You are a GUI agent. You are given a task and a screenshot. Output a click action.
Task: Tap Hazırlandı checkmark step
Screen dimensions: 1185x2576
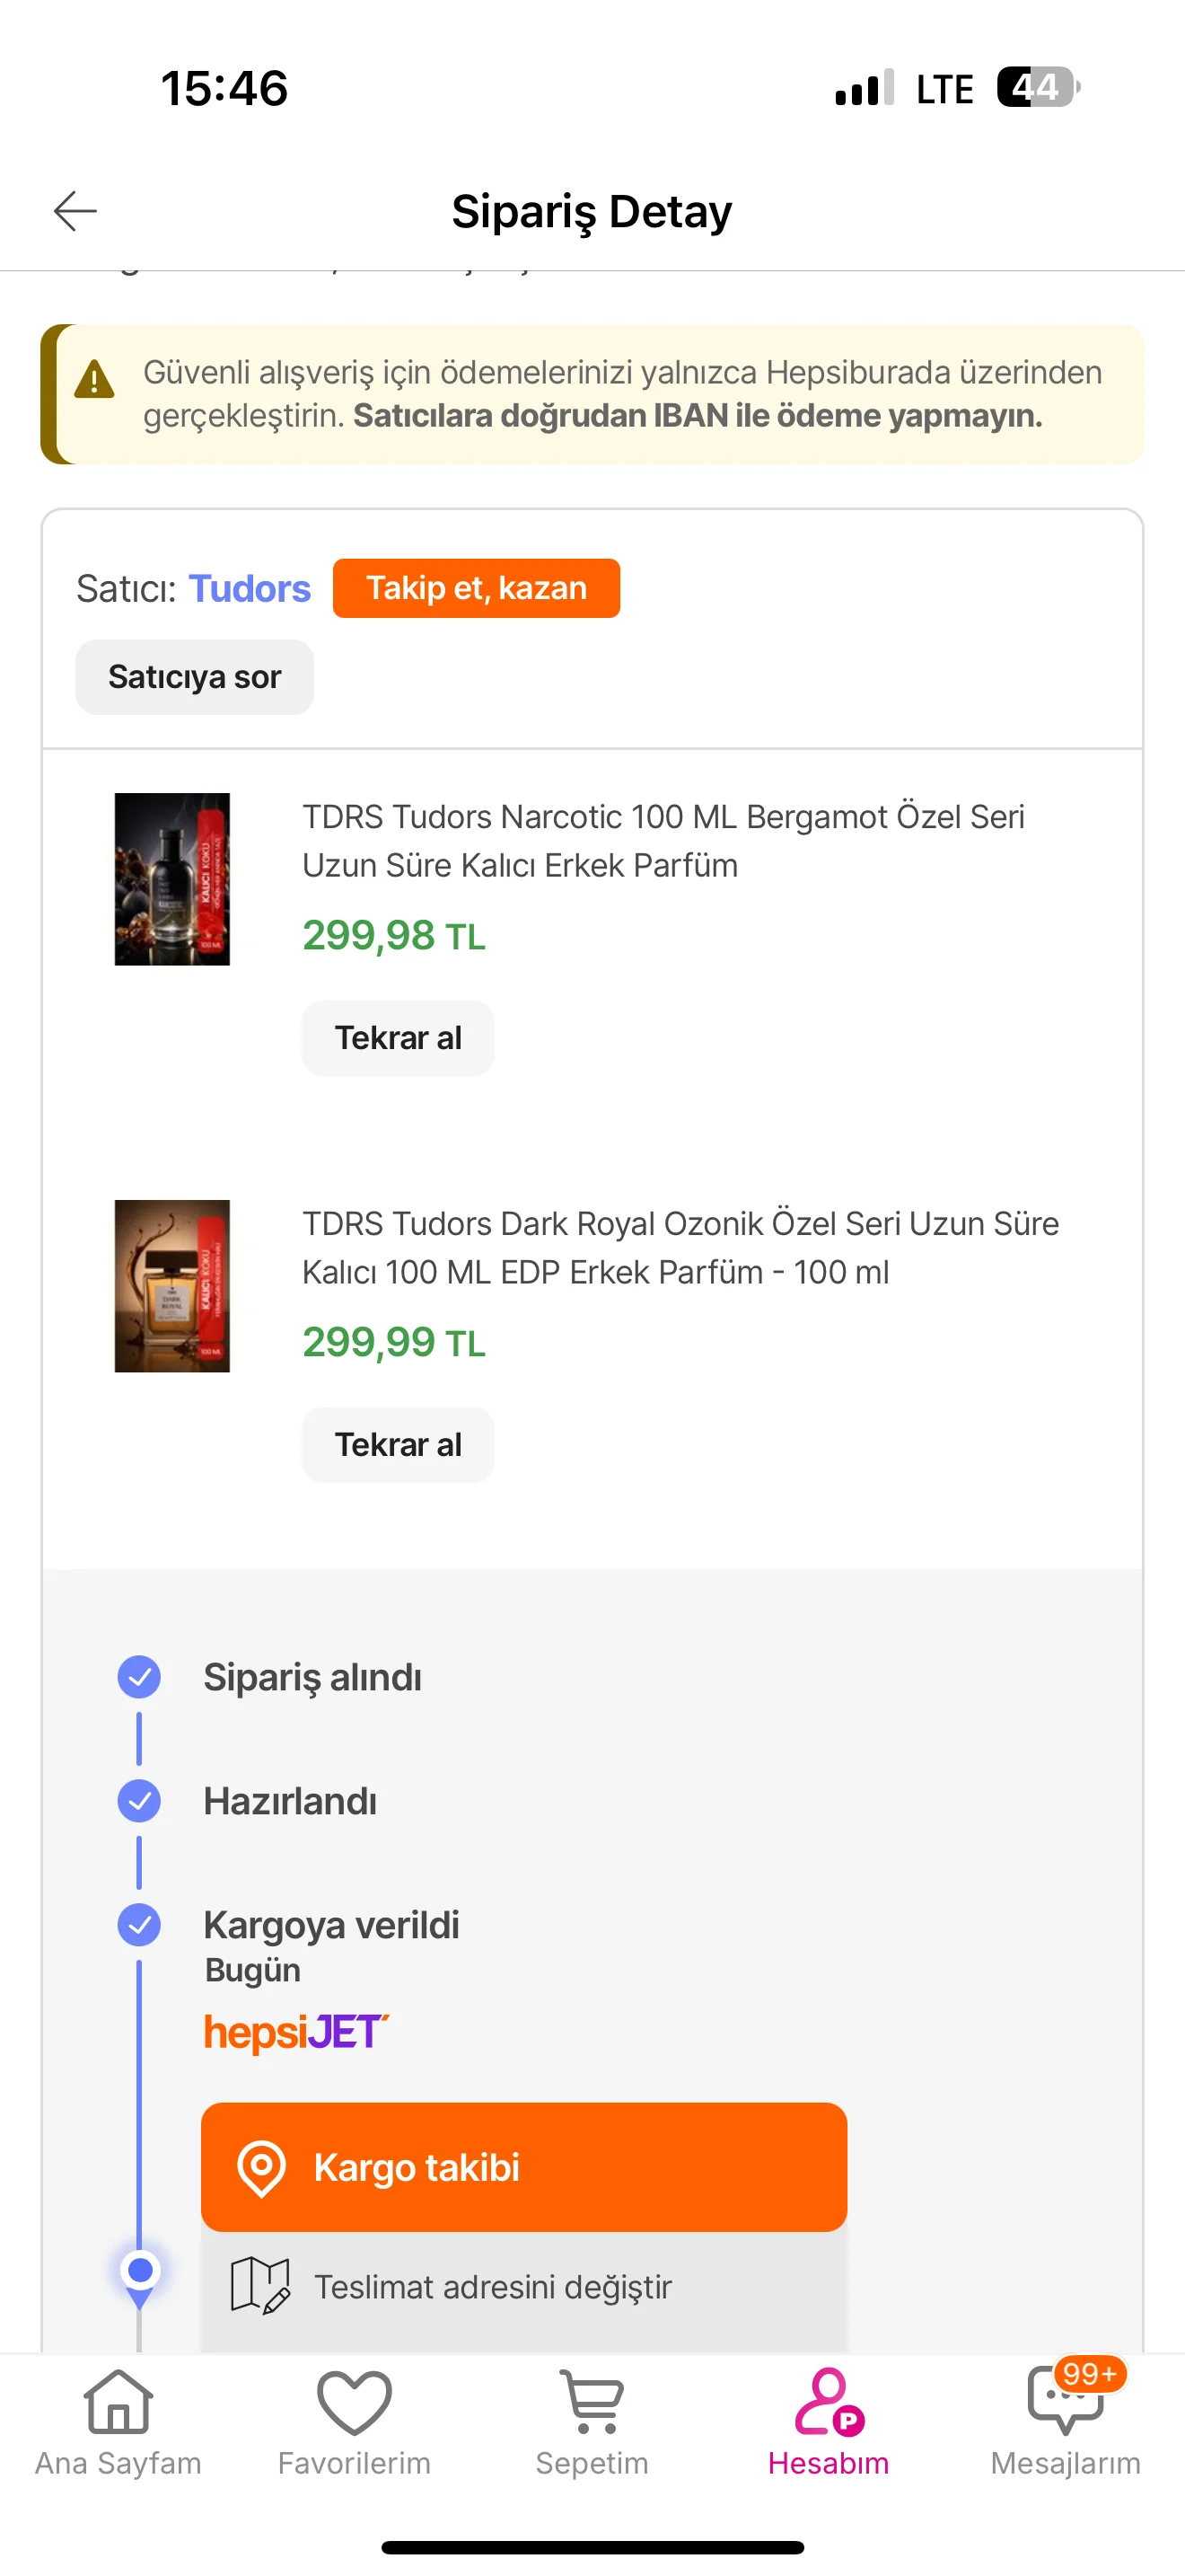[x=140, y=1801]
